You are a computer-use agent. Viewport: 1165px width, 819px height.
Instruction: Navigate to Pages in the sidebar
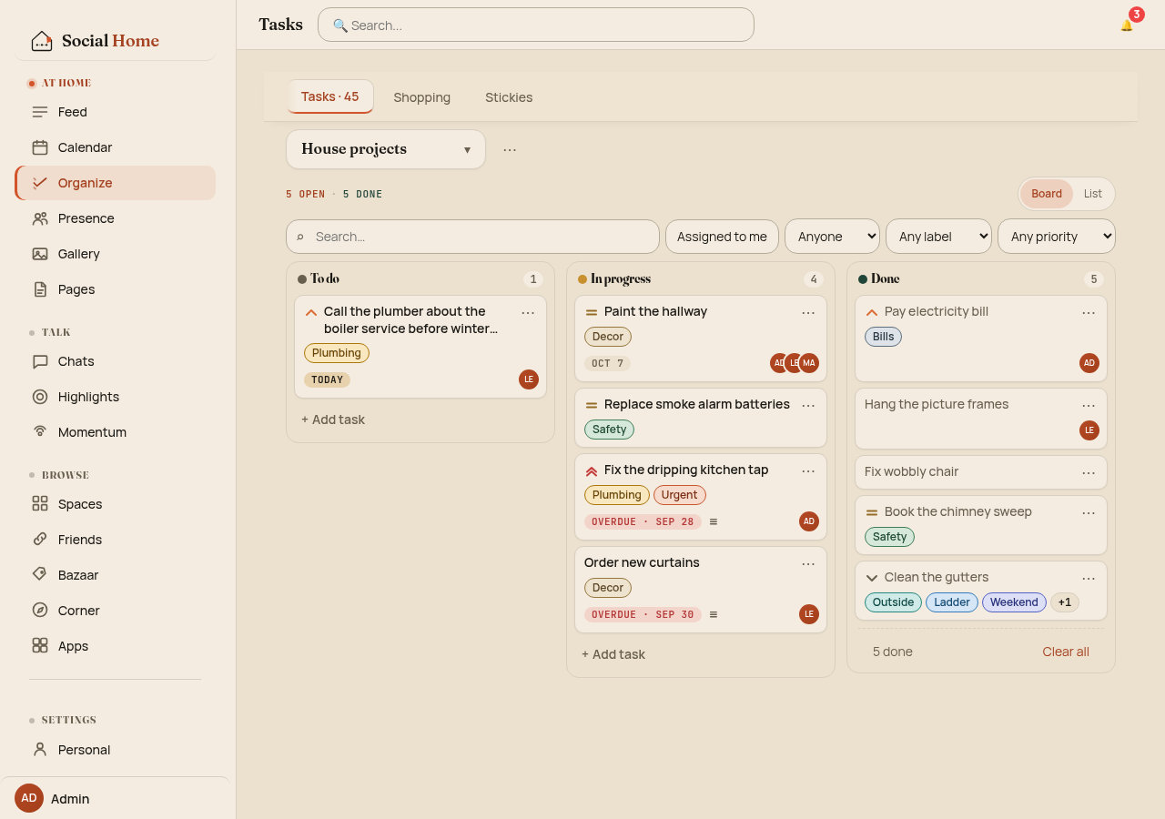pyautogui.click(x=115, y=289)
